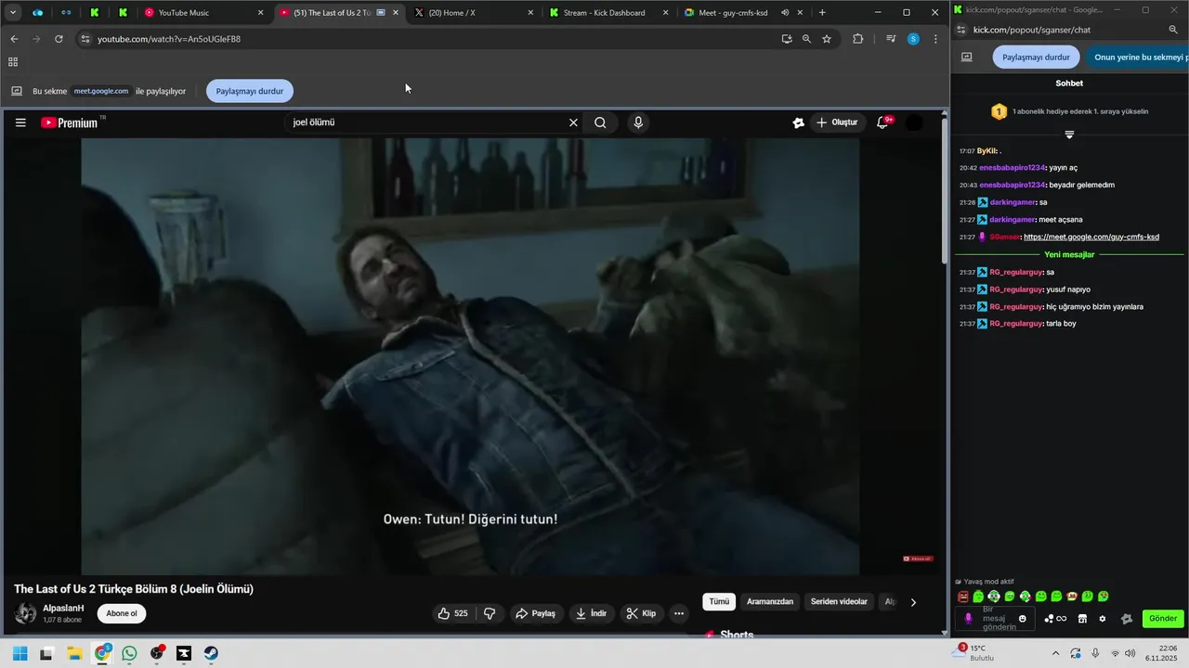Image resolution: width=1189 pixels, height=668 pixels.
Task: Open the Chrome extensions puzzle icon
Action: [x=857, y=39]
